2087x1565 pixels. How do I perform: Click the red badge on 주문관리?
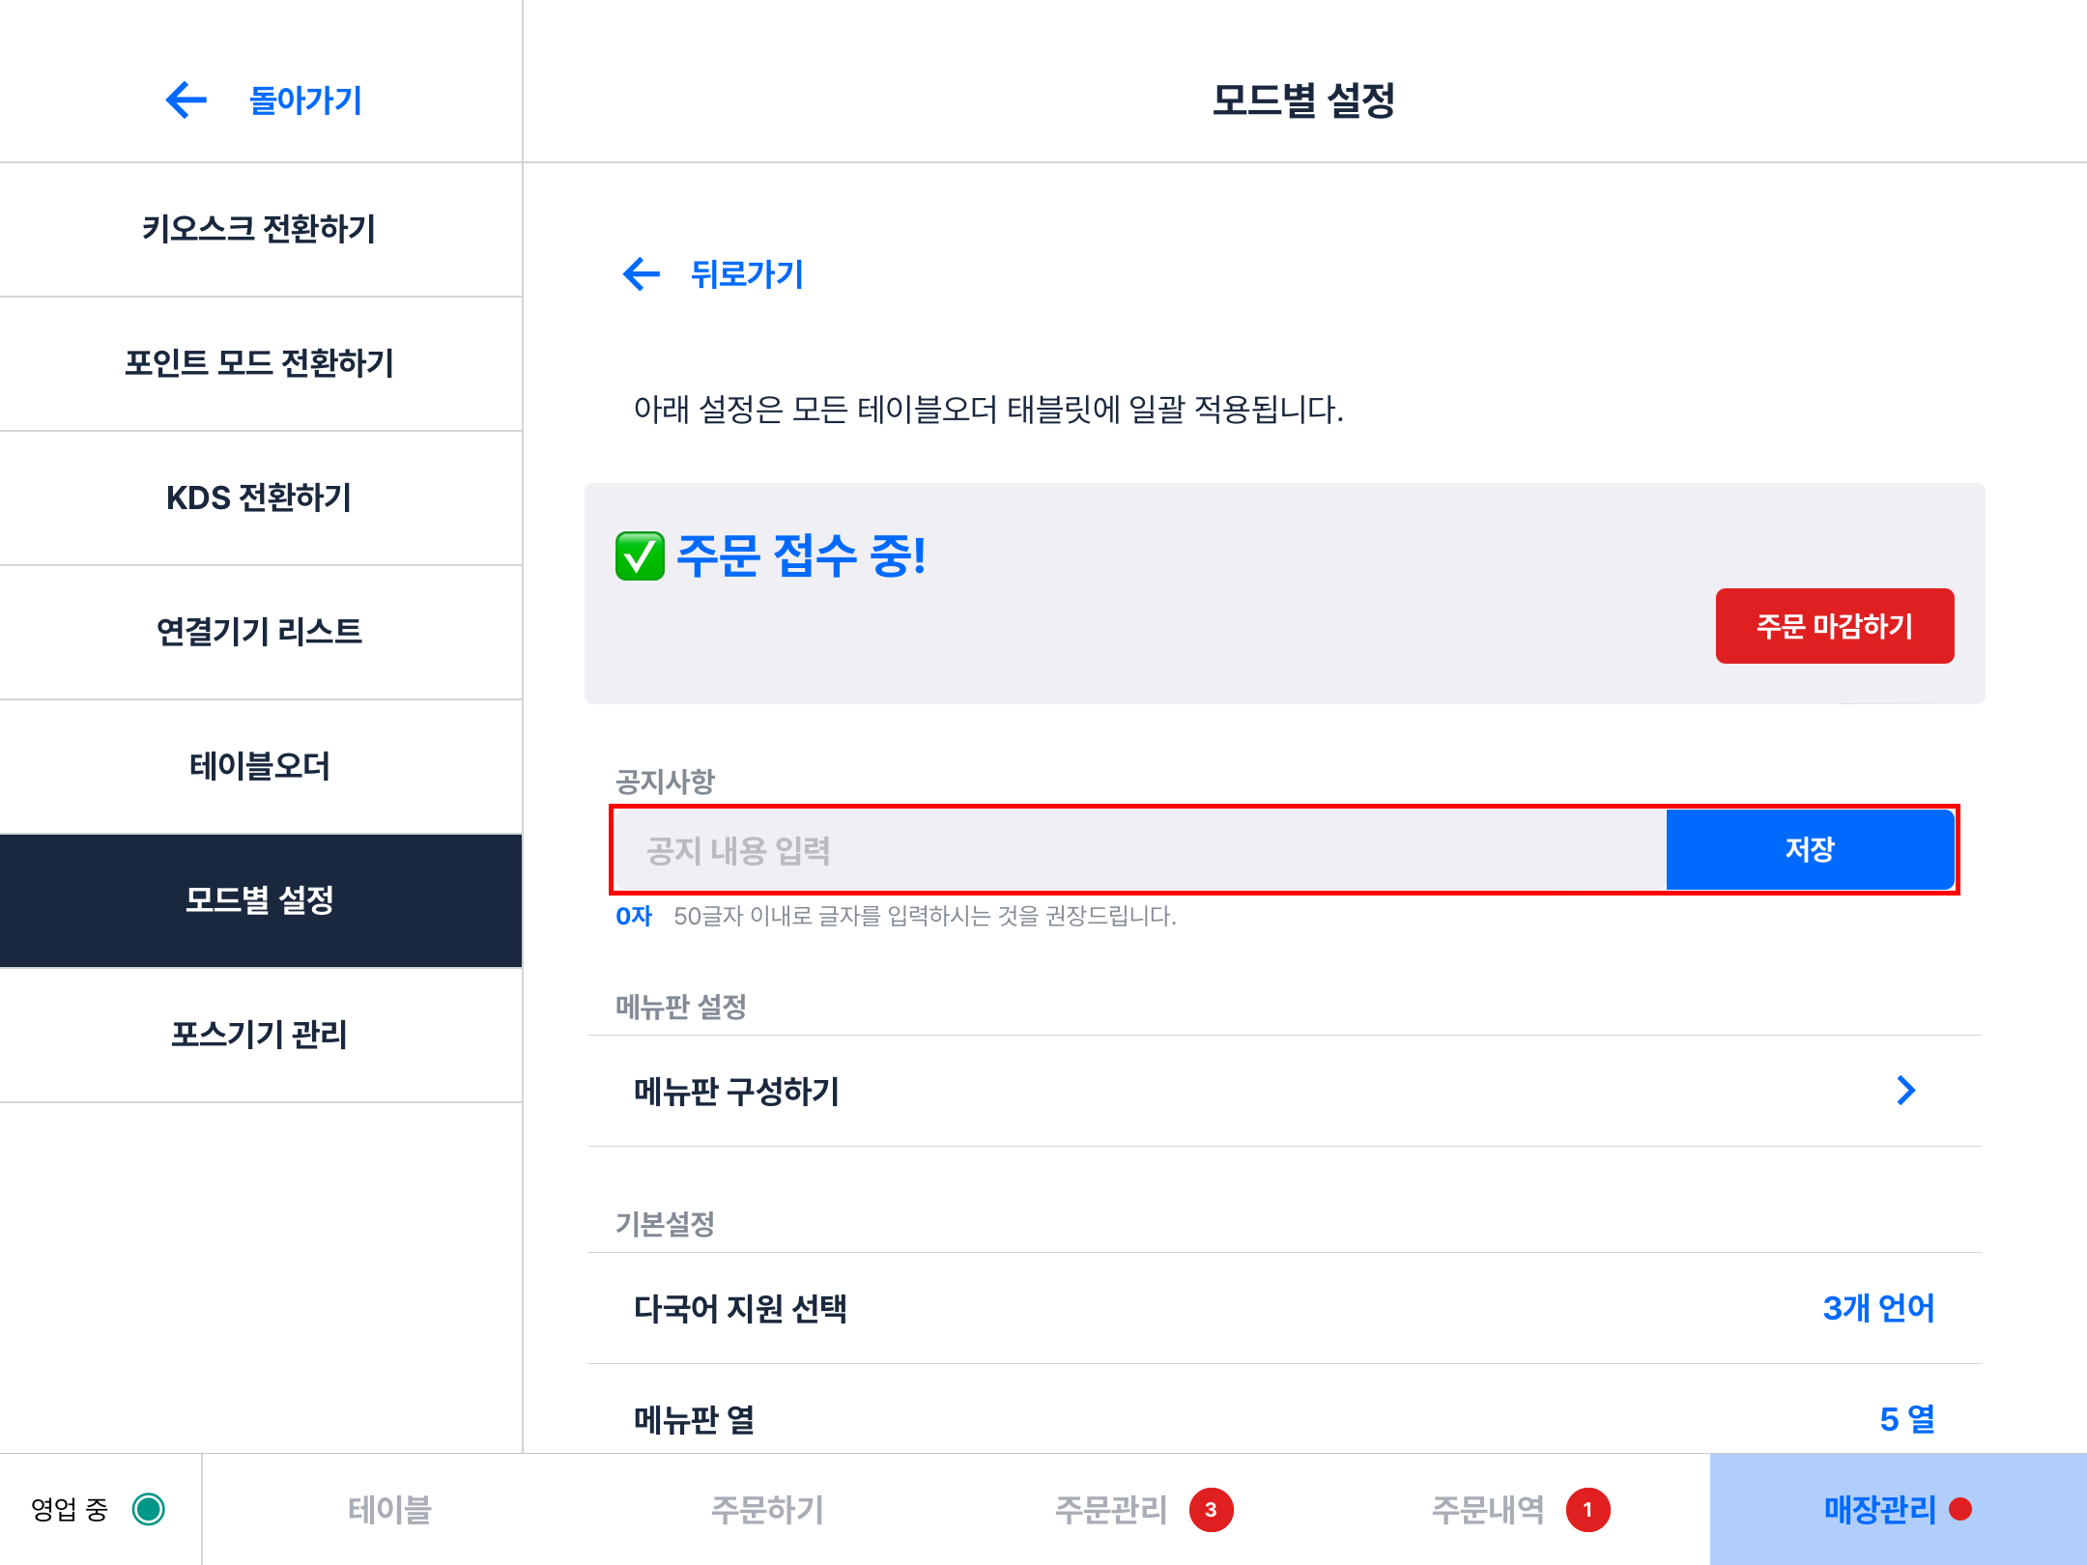(x=1211, y=1510)
